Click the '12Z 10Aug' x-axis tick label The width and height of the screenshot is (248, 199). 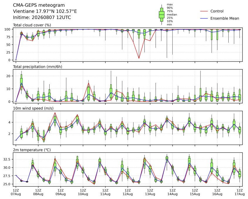point(83,192)
